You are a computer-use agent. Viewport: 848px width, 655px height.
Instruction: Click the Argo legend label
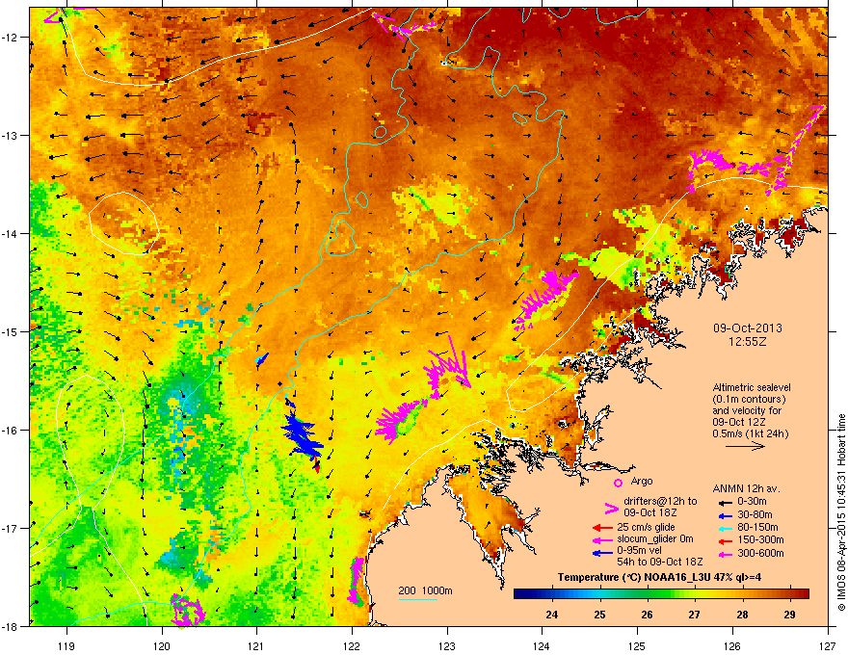click(x=642, y=481)
